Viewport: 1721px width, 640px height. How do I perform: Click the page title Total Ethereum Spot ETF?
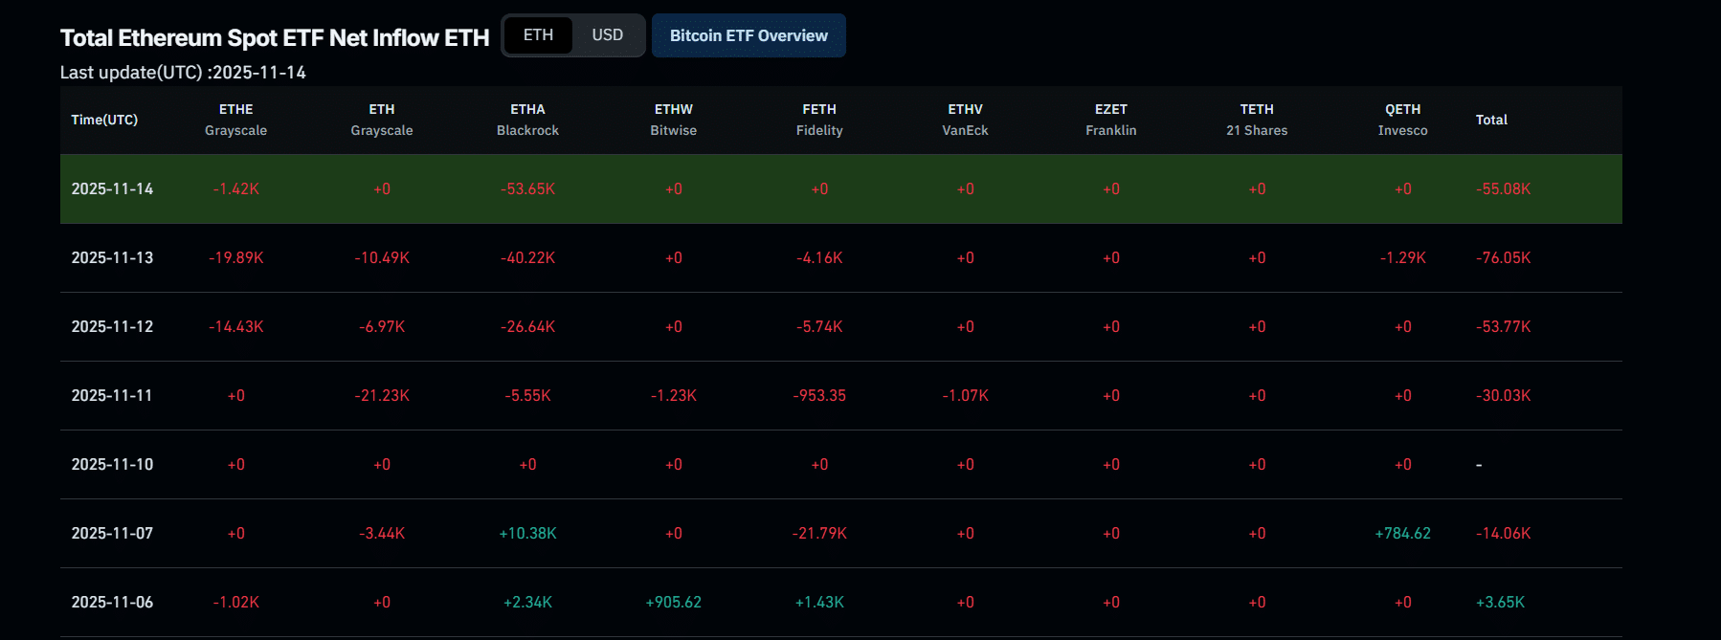point(274,38)
